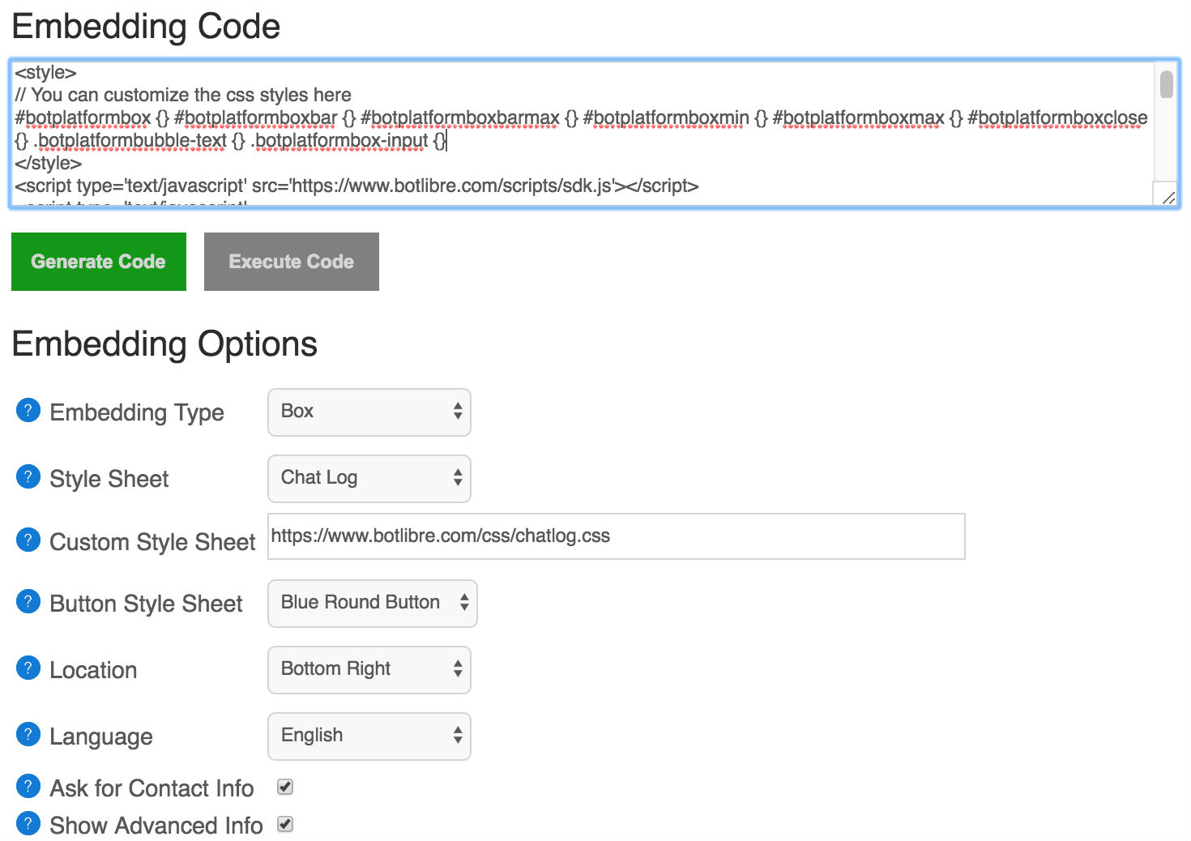The height and width of the screenshot is (841, 1191).
Task: Open help for Embedding Type
Action: tap(28, 411)
